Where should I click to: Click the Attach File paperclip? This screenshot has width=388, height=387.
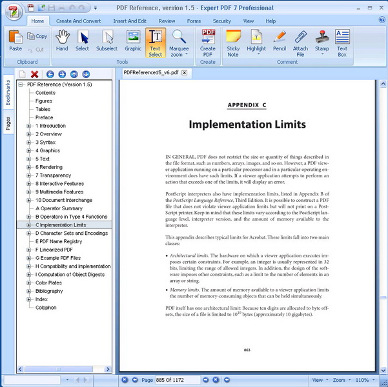(300, 43)
